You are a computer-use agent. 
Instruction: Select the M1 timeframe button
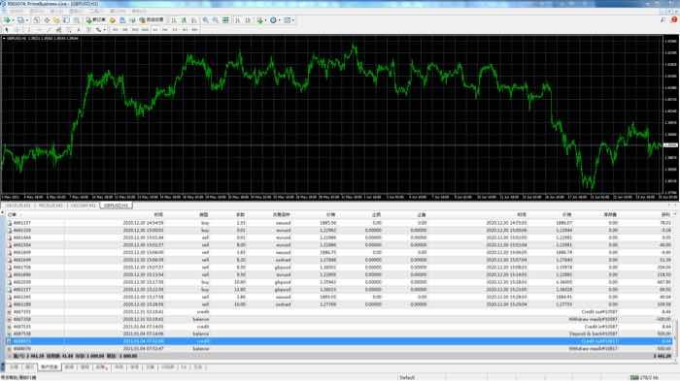click(115, 30)
